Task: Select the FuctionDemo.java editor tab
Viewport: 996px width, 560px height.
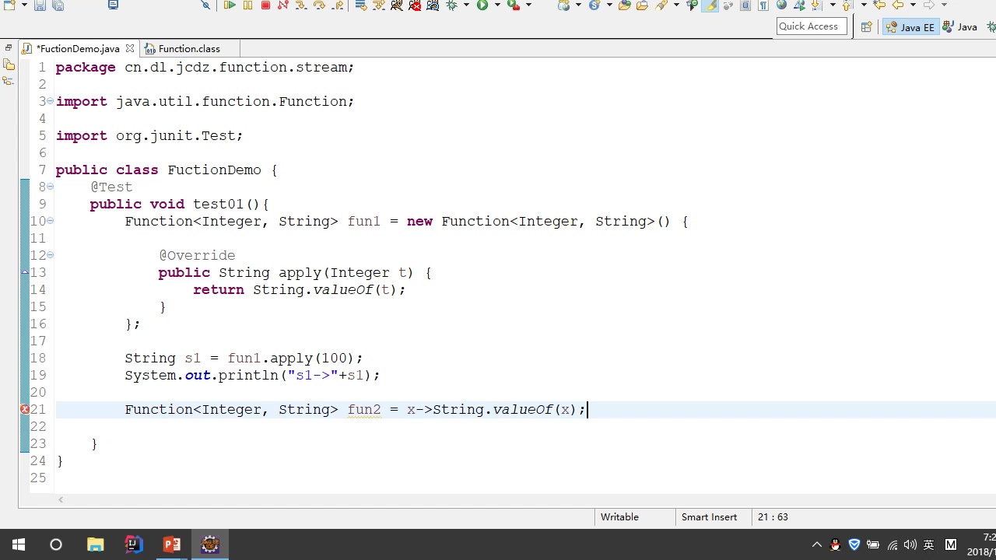Action: [78, 48]
